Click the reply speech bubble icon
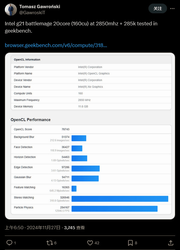This screenshot has width=180, height=250. (9, 243)
